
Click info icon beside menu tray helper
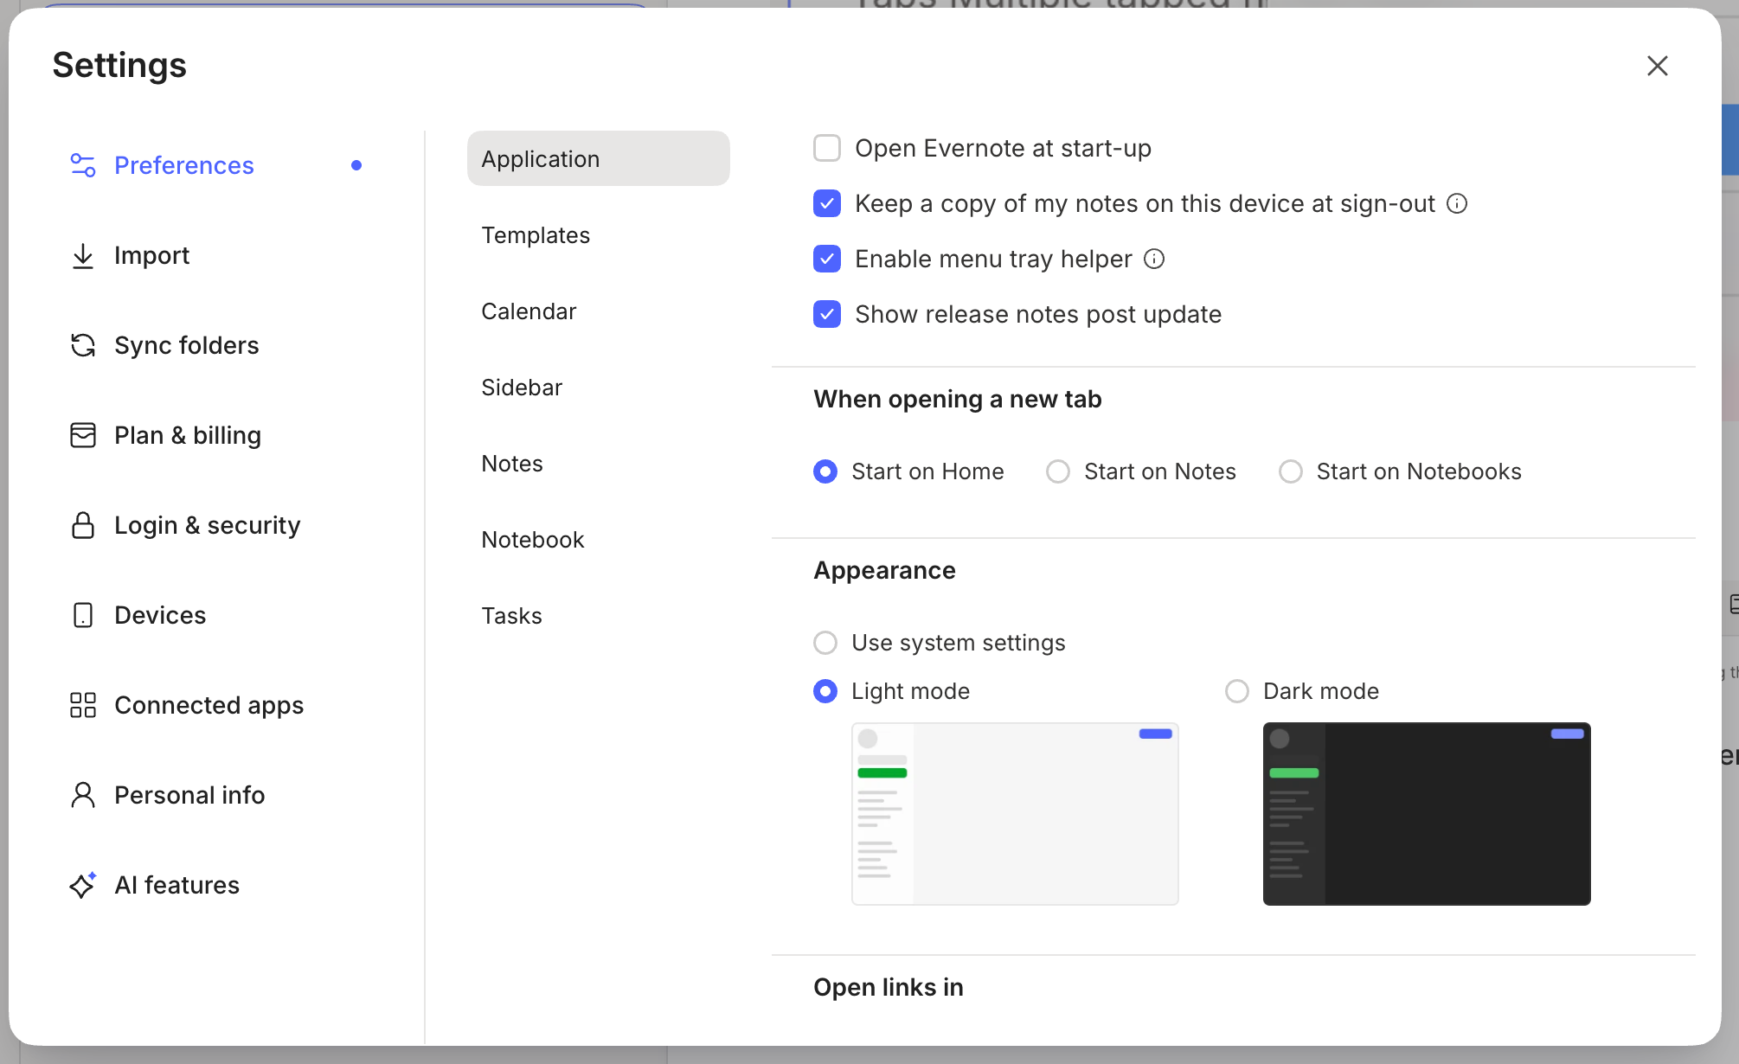pyautogui.click(x=1154, y=259)
